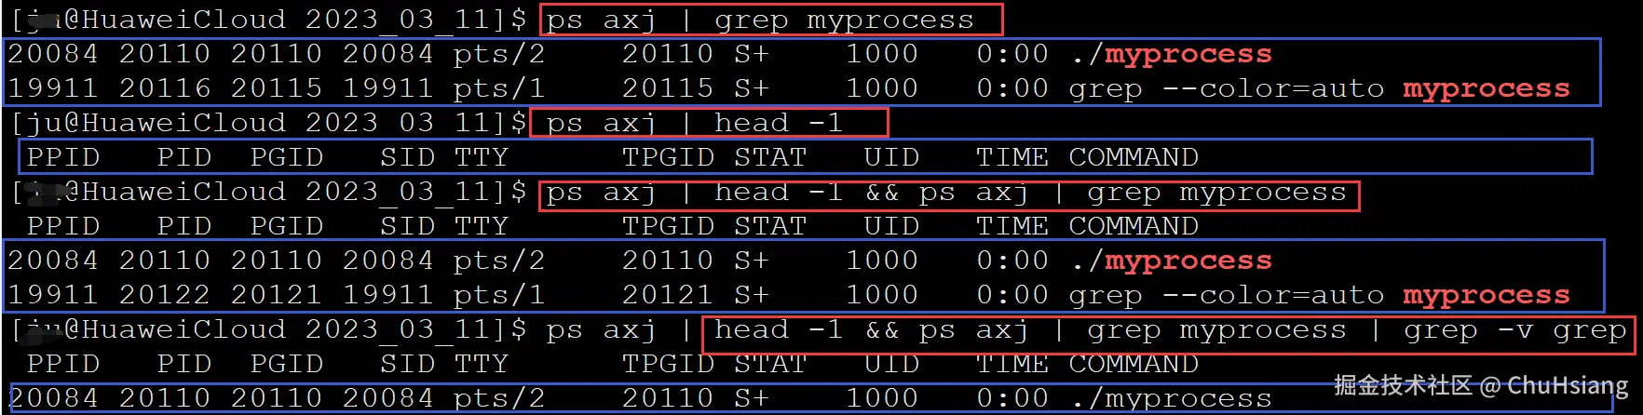The width and height of the screenshot is (1643, 415).
Task: Click PID 20122 in the grep process row
Action: 164,295
